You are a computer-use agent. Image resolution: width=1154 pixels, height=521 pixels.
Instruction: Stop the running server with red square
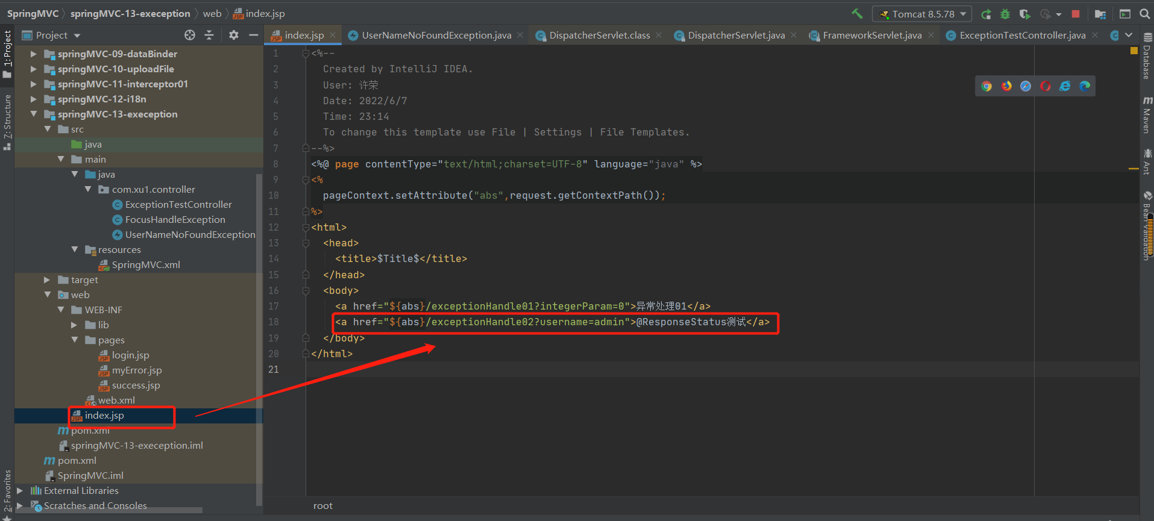[1076, 14]
